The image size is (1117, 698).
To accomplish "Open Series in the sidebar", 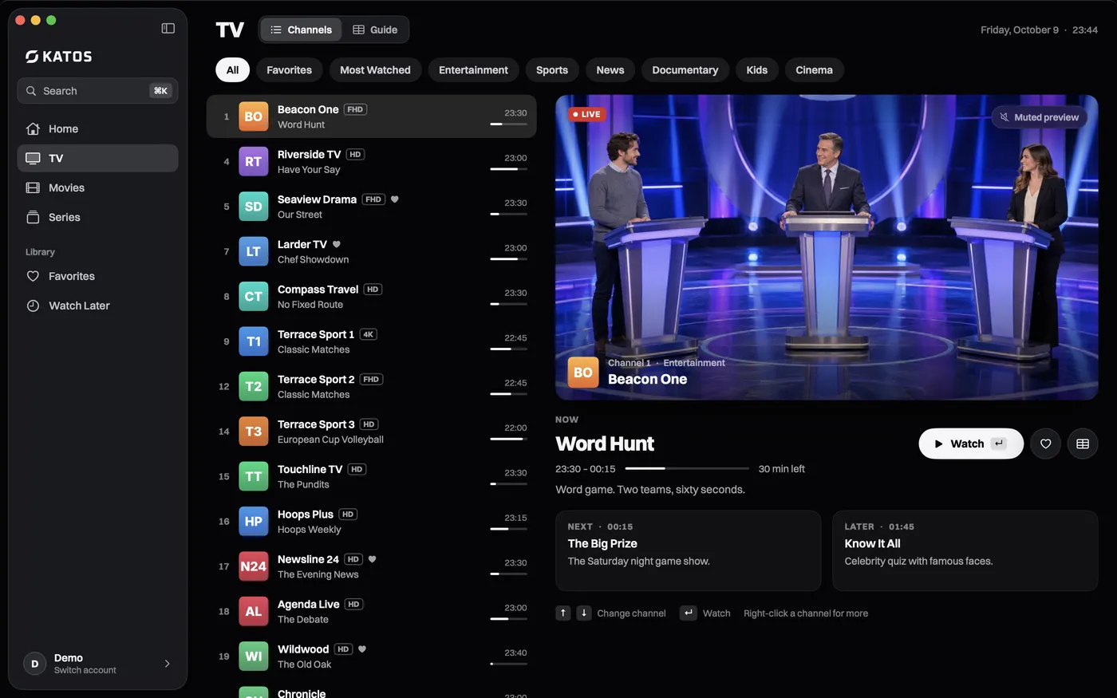I will (97, 217).
